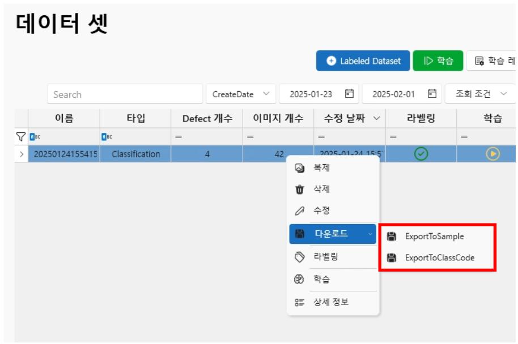Viewport: 518px width, 344px height.
Task: Click the Search input field
Action: tap(125, 94)
